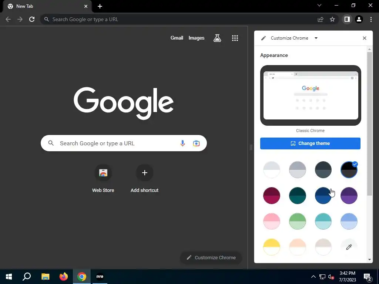The image size is (379, 284).
Task: Click the Change theme button
Action: pos(310,143)
